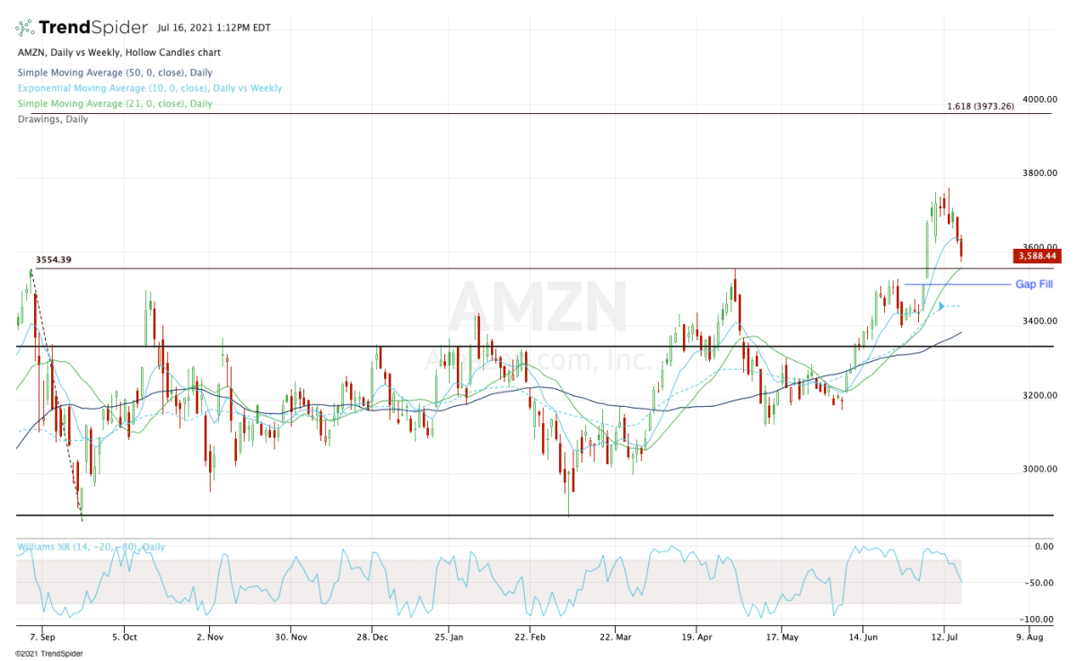This screenshot has width=1077, height=661.
Task: Click the blue triangle marker on the dashed line
Action: (941, 307)
